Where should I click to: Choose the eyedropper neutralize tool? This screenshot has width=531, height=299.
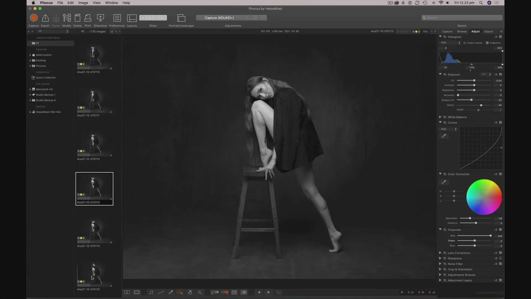(x=171, y=292)
